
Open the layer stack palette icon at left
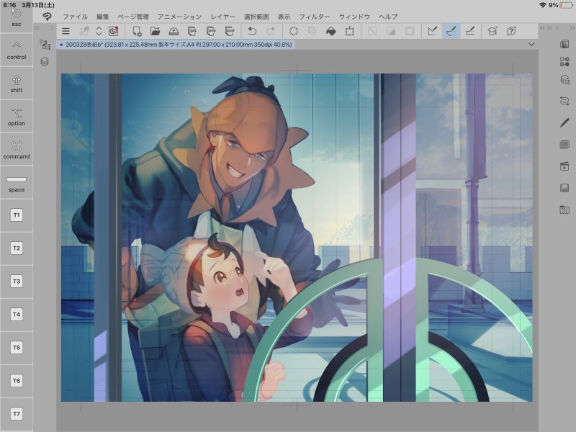45,62
